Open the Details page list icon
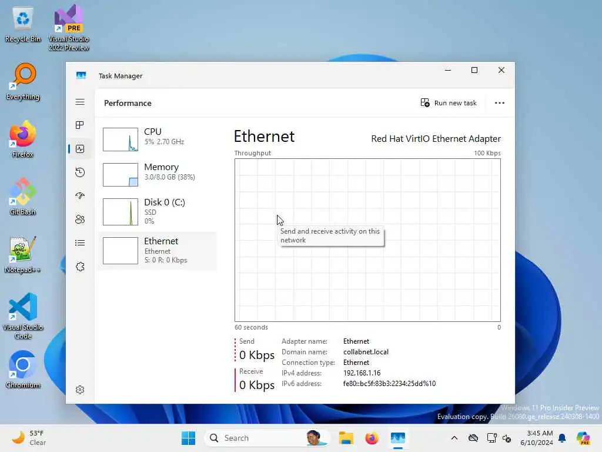602x452 pixels. pos(80,243)
